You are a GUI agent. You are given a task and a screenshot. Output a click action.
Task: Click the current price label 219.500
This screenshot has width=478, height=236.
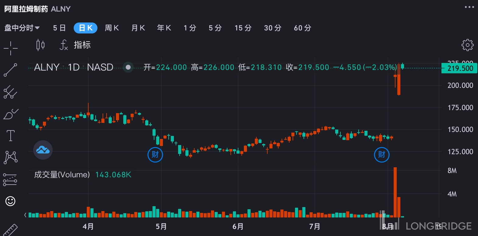460,68
